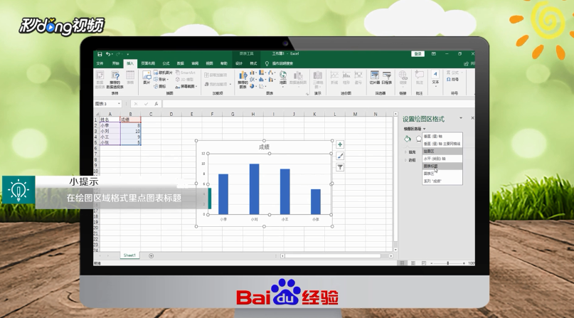Select Fill & Line paint bucket icon
Screen dimensions: 574x318
[x=408, y=139]
